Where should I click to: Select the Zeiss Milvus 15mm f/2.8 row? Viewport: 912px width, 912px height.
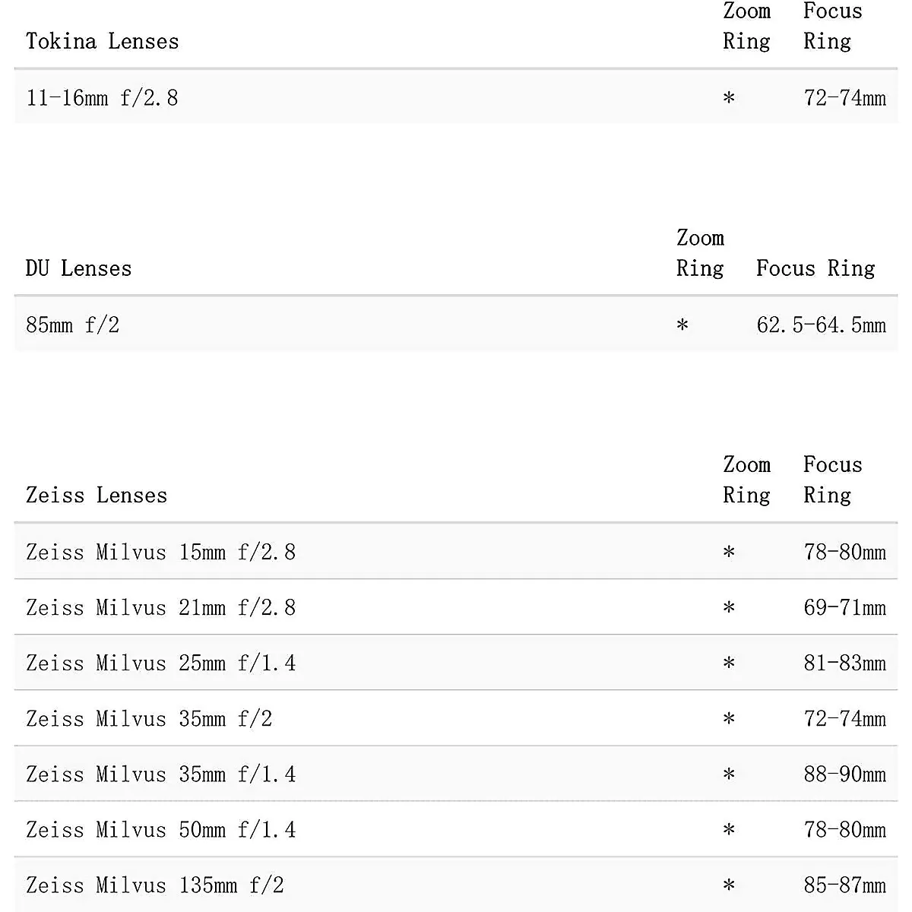tap(160, 552)
